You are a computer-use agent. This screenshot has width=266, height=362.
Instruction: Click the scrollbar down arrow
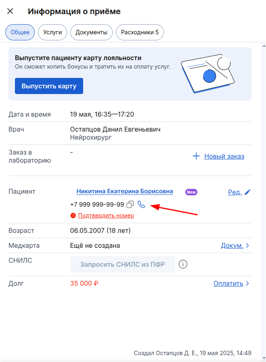click(264, 358)
